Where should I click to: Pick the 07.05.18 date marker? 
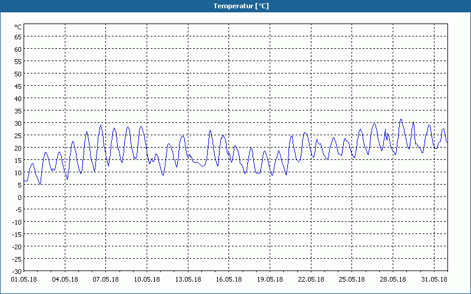(x=106, y=279)
